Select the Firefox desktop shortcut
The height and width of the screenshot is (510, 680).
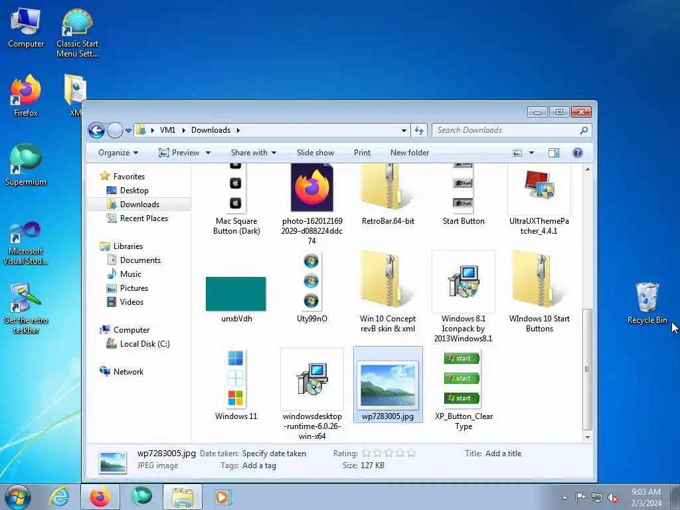pos(26,96)
